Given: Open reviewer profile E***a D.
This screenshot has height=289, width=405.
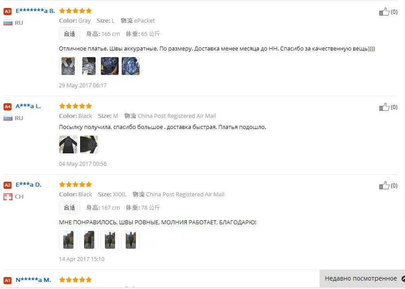Looking at the screenshot, I should (28, 185).
